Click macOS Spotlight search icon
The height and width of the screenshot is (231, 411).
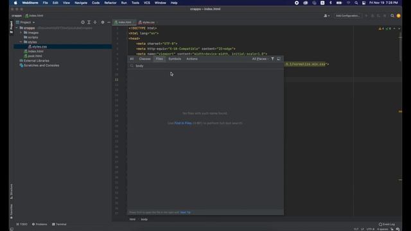pos(356,3)
